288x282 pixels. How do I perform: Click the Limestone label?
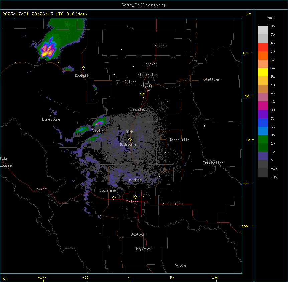(x=51, y=119)
